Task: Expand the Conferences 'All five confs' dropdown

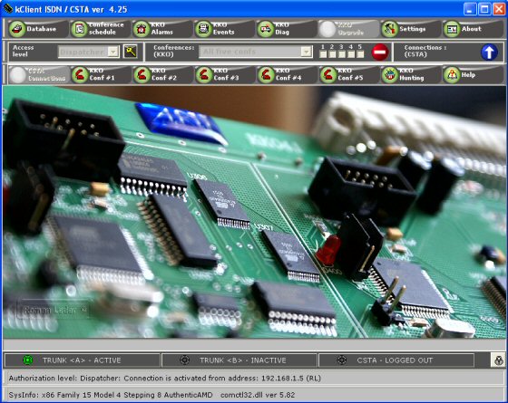Action: pos(306,52)
